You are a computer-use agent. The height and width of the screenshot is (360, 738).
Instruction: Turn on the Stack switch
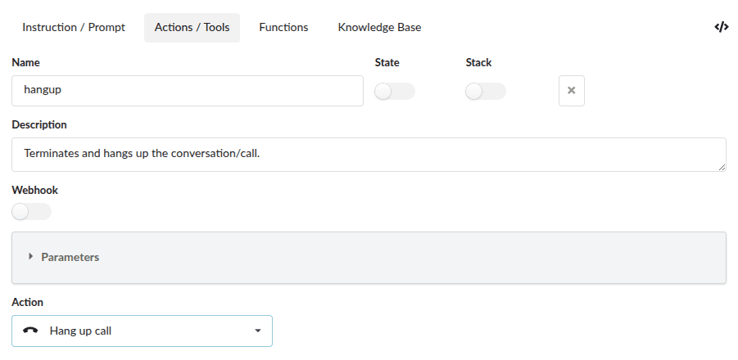point(485,92)
